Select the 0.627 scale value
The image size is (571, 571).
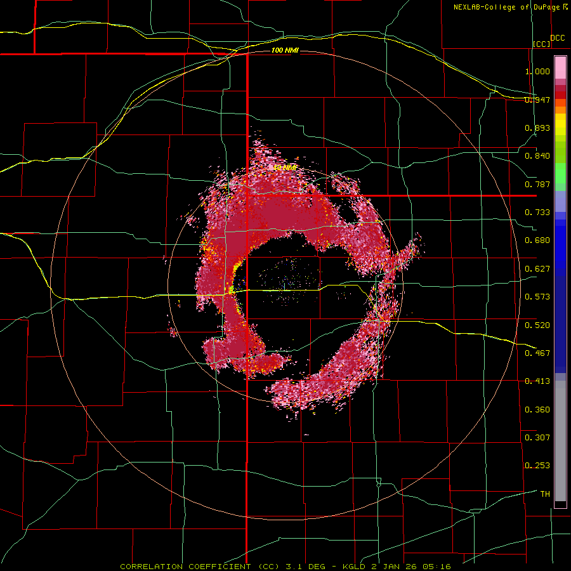[x=537, y=269]
